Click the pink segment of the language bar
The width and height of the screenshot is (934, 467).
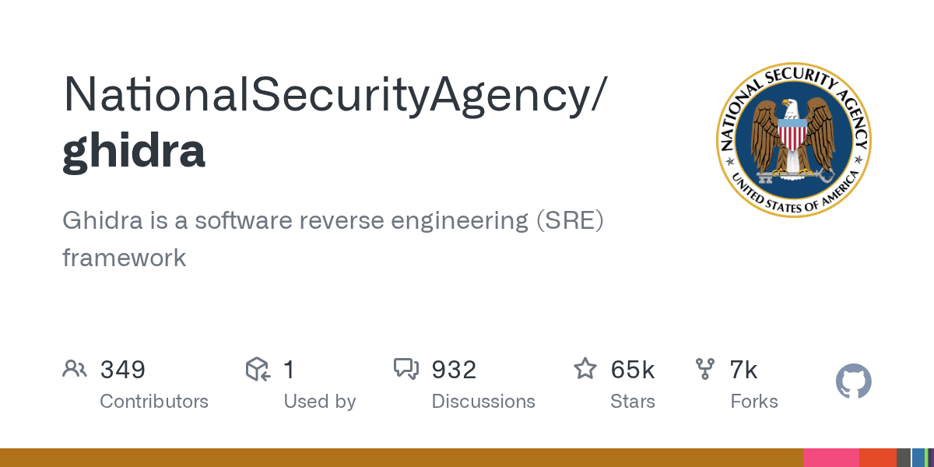point(830,458)
